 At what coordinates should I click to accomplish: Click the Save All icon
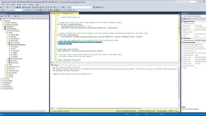(x=20, y=7)
